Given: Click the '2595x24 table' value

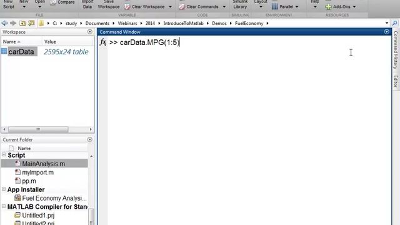Looking at the screenshot, I should pos(66,52).
